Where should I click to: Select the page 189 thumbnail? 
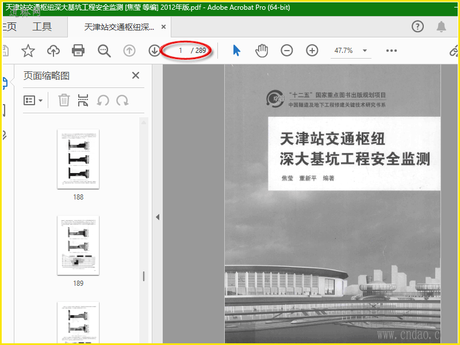pyautogui.click(x=78, y=246)
